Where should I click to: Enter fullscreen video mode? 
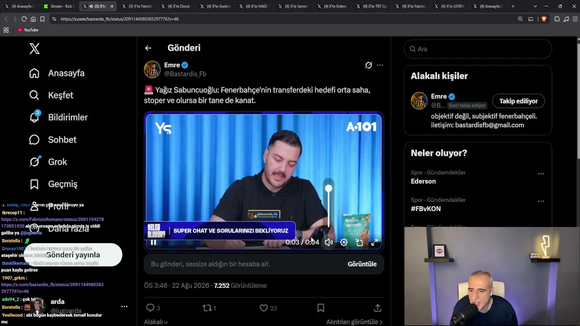point(374,242)
